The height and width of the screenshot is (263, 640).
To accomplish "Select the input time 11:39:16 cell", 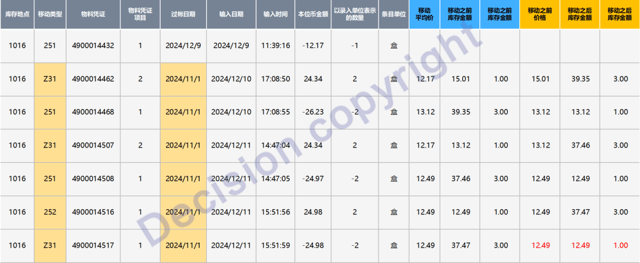I will tap(276, 45).
